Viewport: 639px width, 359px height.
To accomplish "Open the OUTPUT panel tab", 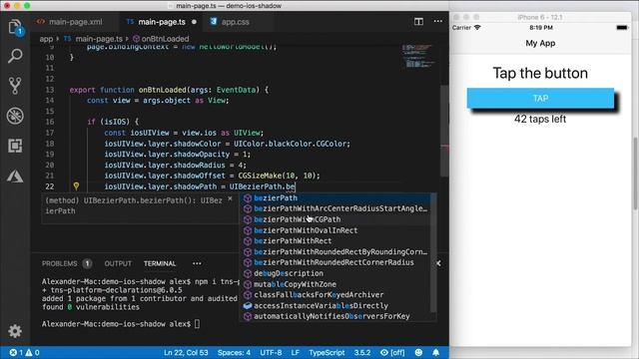I will (x=118, y=263).
